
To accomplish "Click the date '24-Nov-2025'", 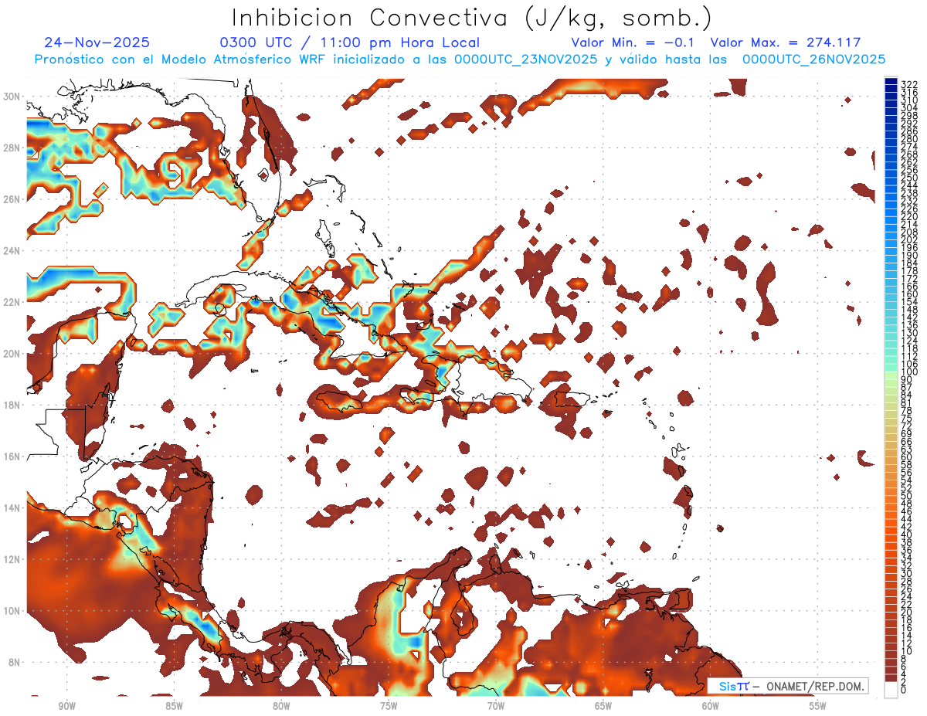I will click(97, 42).
